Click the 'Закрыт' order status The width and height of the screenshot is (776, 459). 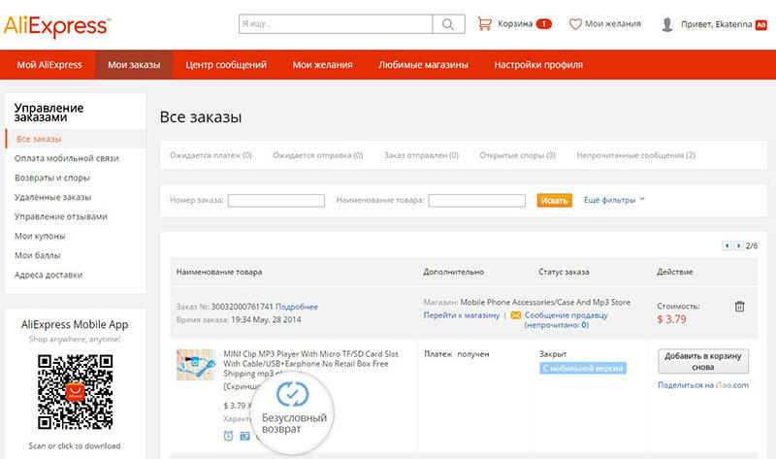553,354
